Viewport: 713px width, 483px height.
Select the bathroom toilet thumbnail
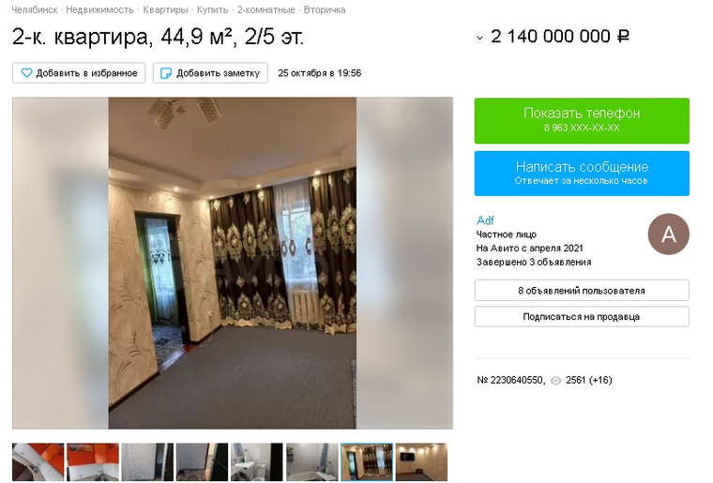point(257,461)
